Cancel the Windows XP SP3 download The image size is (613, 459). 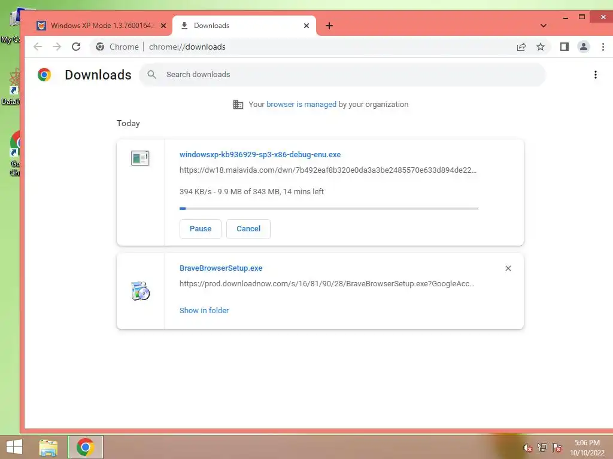(248, 229)
